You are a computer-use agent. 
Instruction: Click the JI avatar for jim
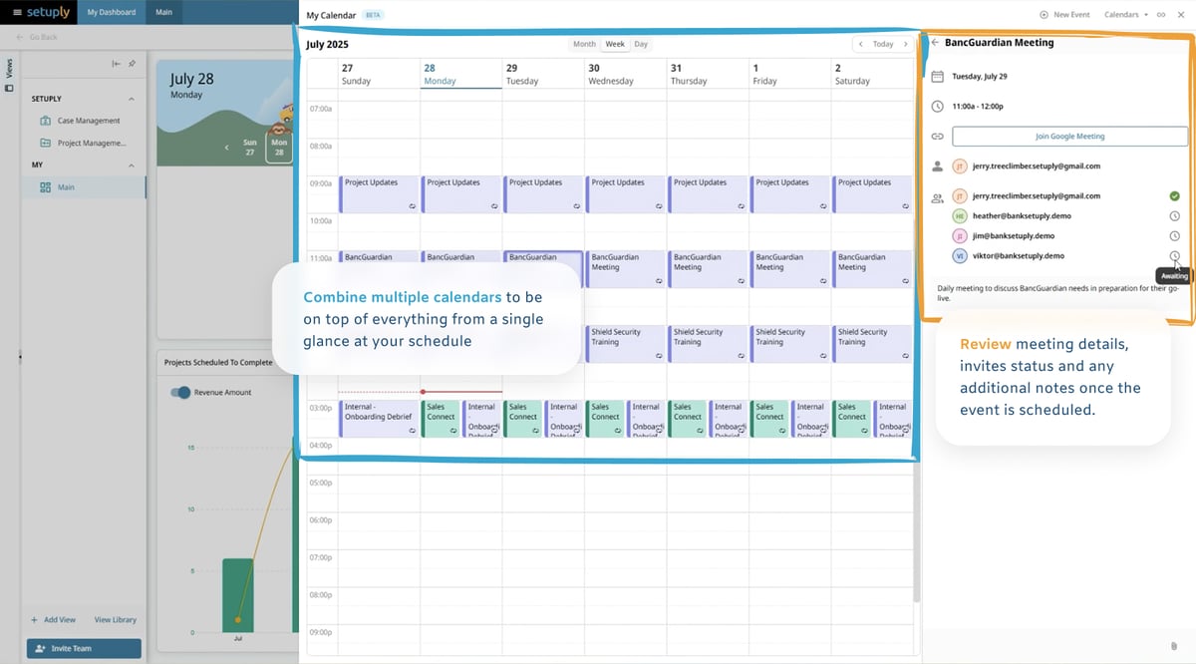pos(959,236)
